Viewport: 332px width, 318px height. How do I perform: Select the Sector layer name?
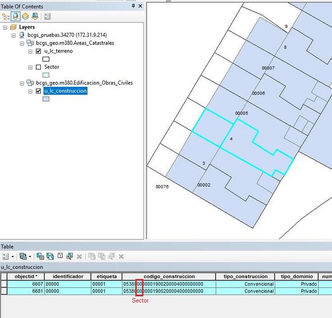click(52, 67)
